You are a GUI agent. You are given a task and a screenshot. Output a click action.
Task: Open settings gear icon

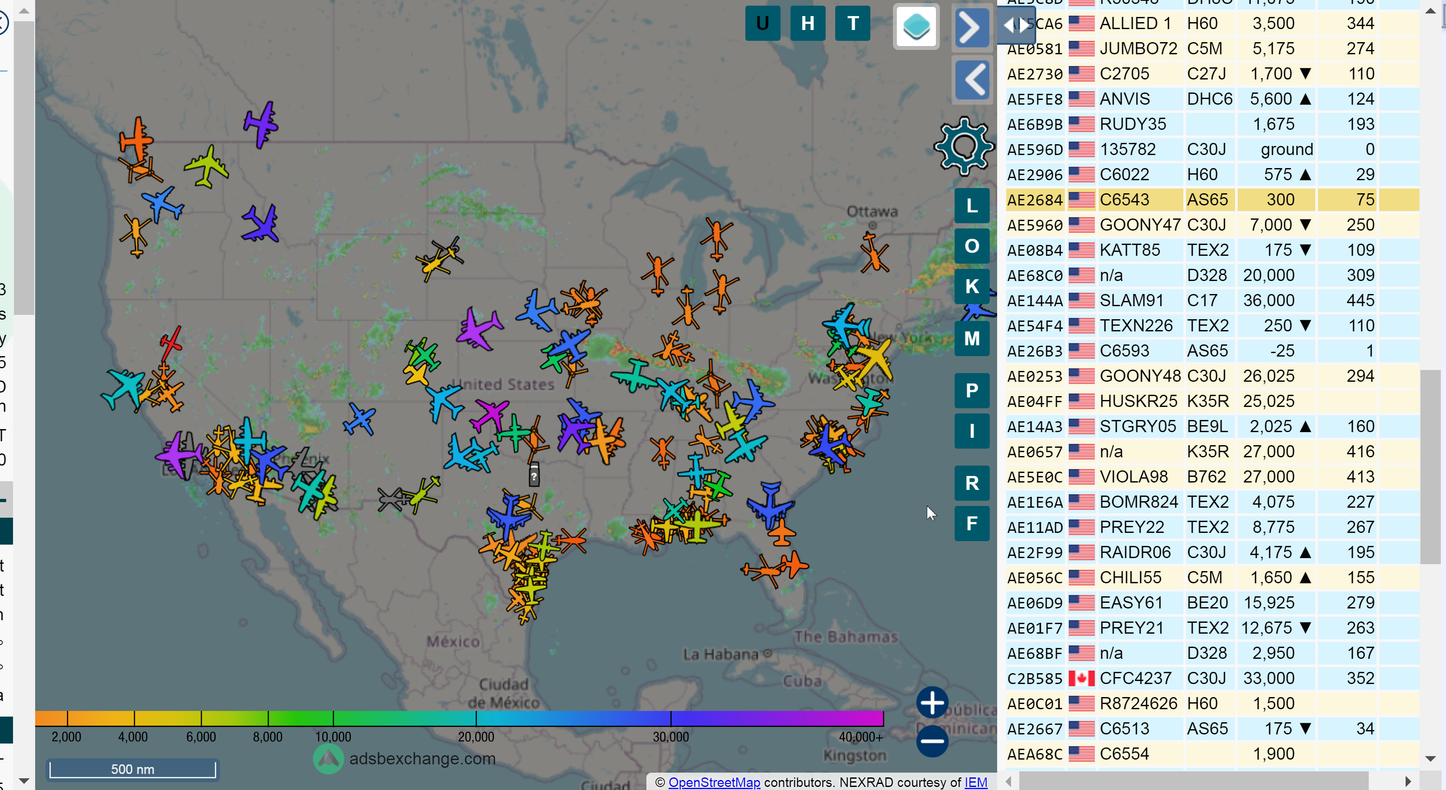963,146
